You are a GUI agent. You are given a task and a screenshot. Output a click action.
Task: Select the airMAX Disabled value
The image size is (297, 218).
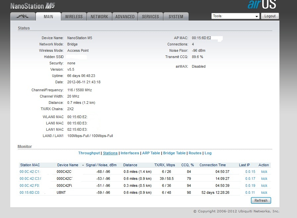(x=199, y=66)
